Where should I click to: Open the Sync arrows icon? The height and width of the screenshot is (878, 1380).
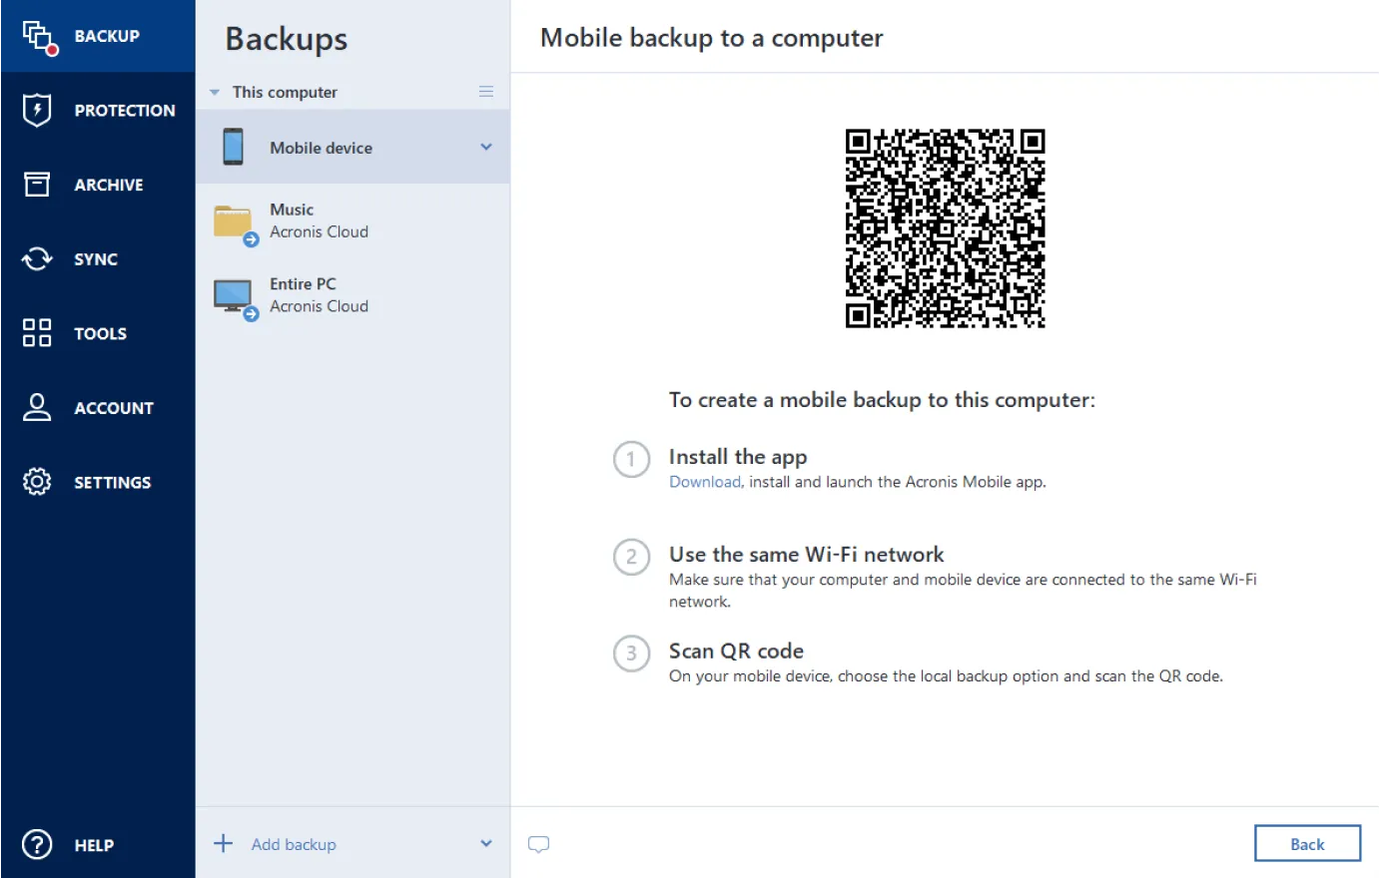[x=37, y=258]
